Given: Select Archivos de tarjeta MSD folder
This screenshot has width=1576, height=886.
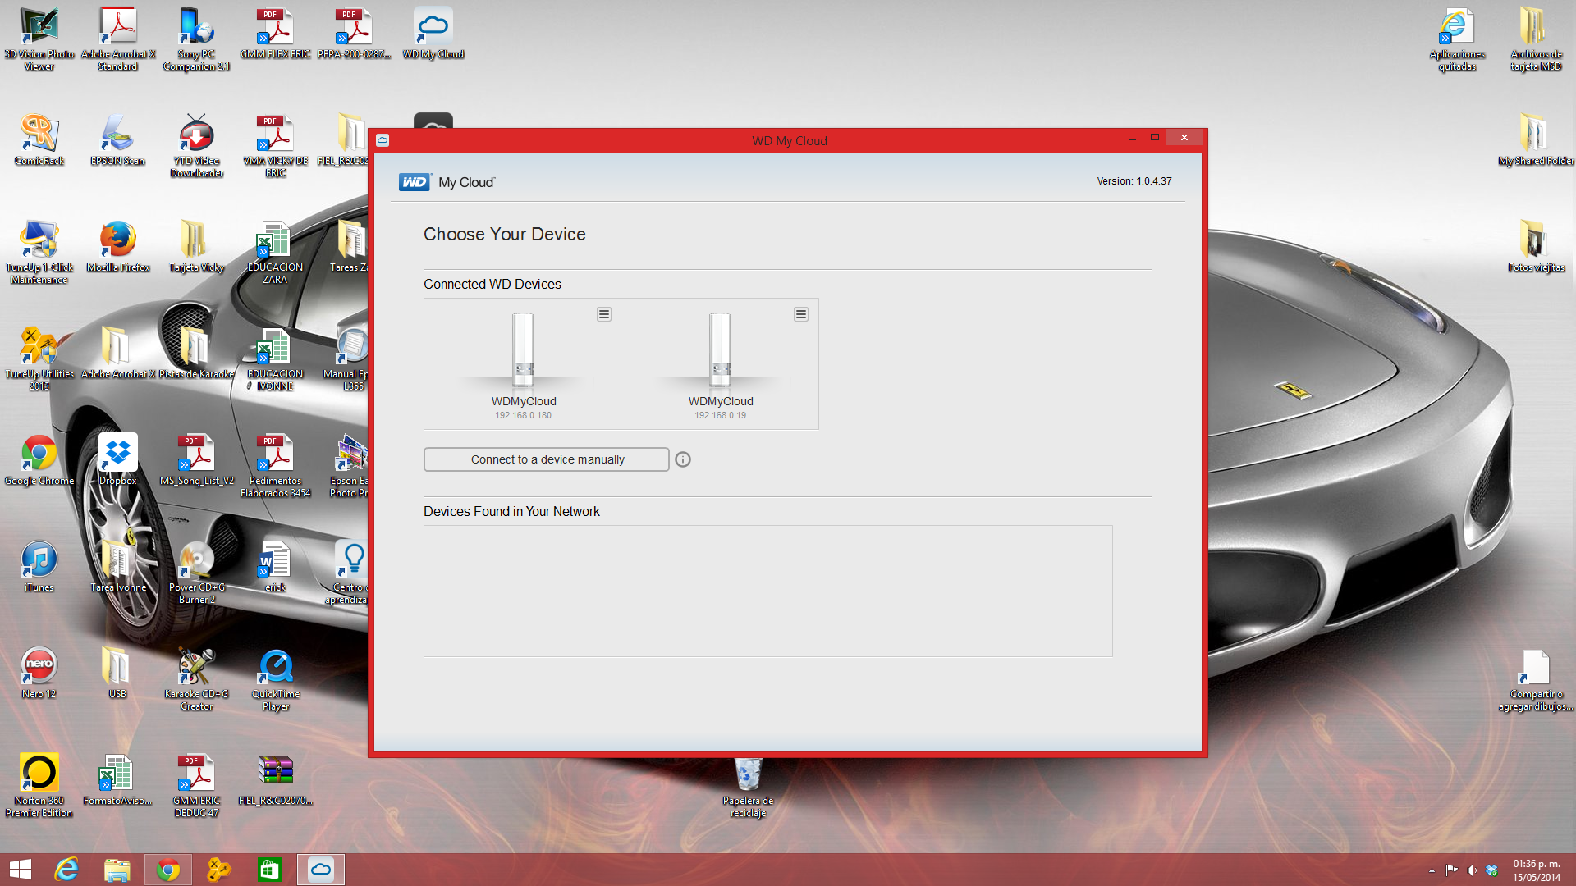Looking at the screenshot, I should tap(1536, 39).
